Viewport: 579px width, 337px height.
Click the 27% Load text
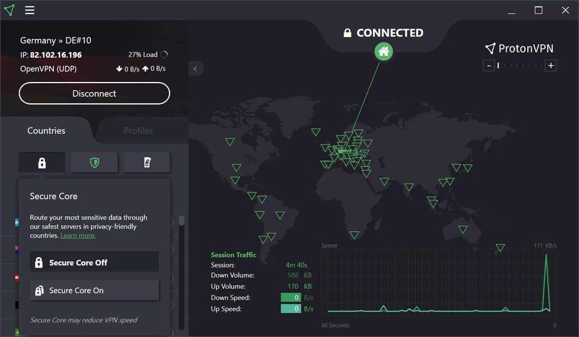click(x=143, y=54)
